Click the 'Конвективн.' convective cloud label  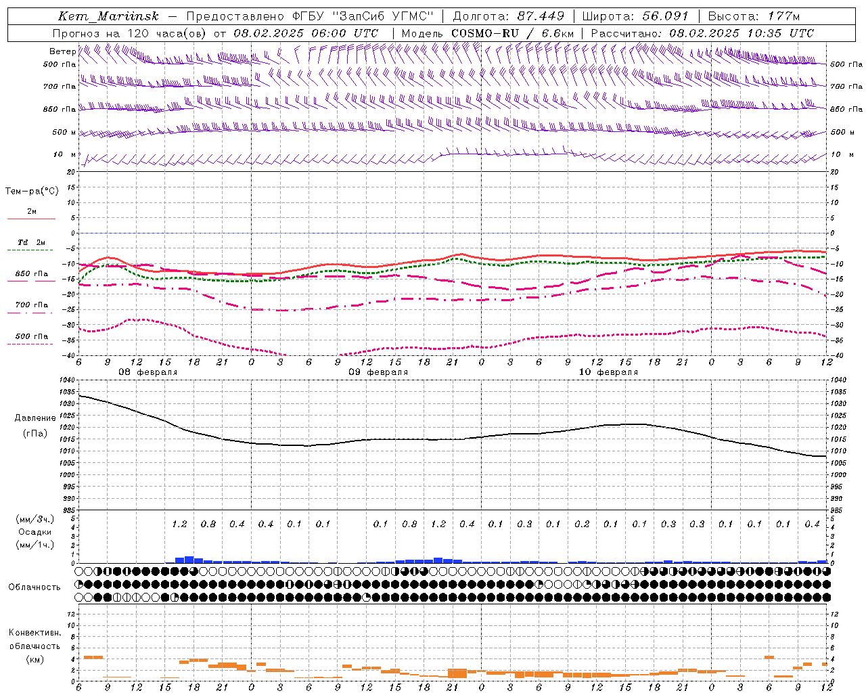pos(35,633)
